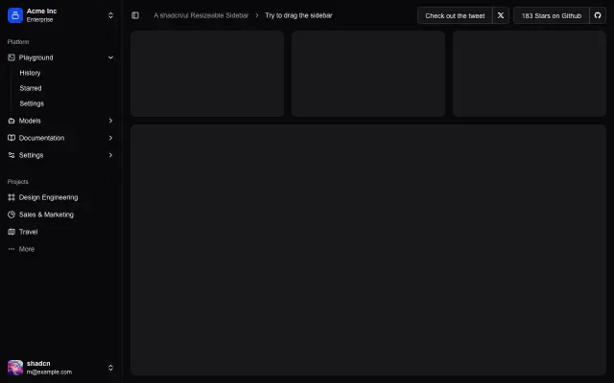
Task: Expand the Models section chevron
Action: point(111,121)
